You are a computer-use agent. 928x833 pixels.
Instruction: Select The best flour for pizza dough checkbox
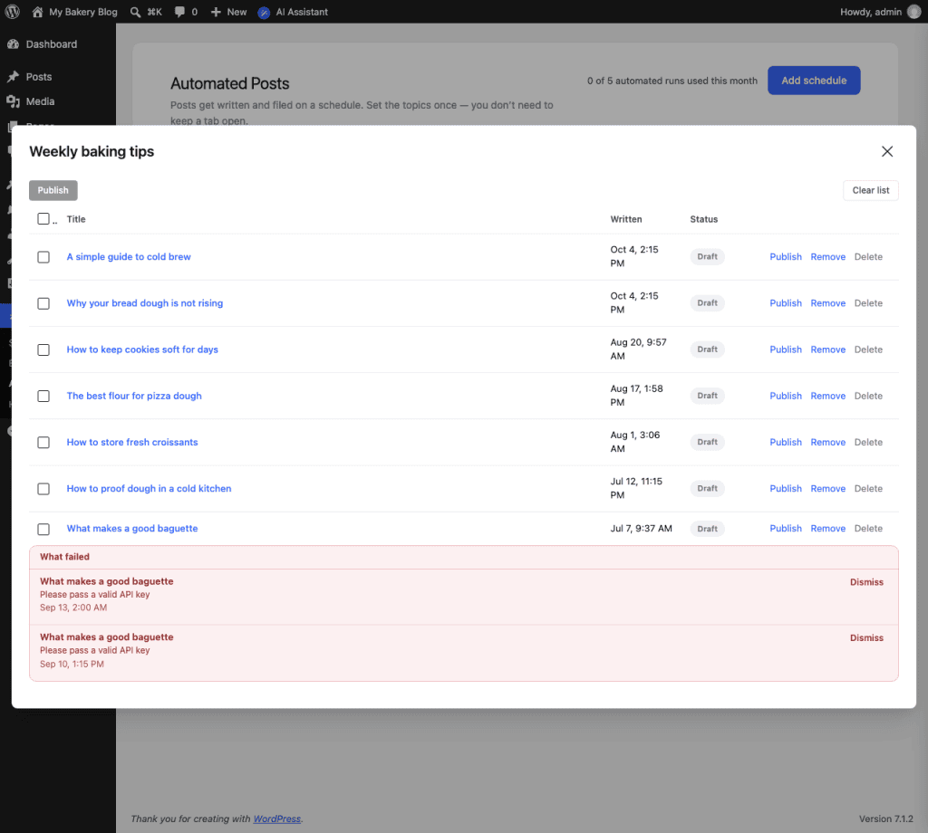(43, 396)
